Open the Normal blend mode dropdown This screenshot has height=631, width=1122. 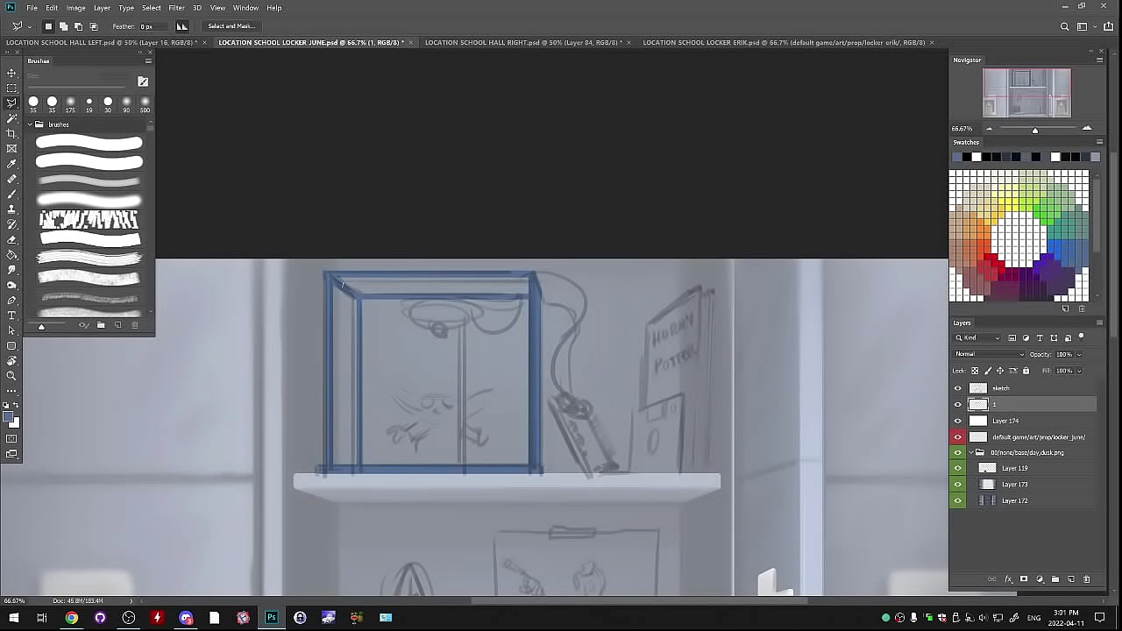pyautogui.click(x=989, y=354)
